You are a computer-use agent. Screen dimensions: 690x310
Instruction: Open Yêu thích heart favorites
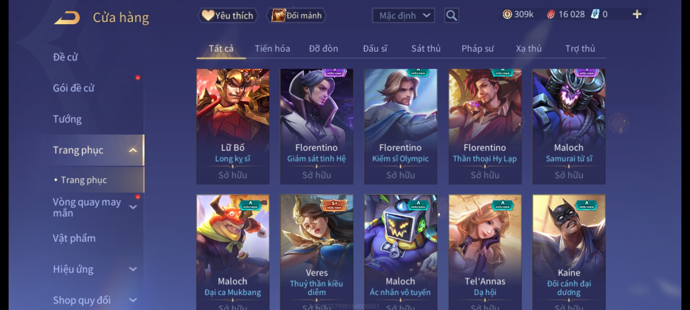[x=228, y=15]
